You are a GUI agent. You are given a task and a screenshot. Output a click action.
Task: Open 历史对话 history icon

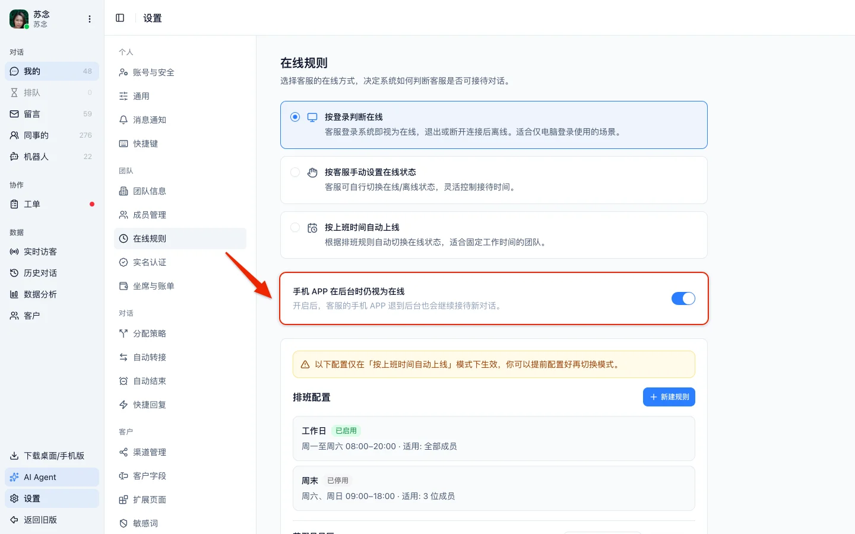[x=14, y=273]
